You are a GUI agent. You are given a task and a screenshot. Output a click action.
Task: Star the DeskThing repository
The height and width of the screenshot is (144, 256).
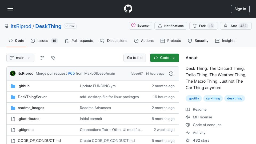coord(236,26)
